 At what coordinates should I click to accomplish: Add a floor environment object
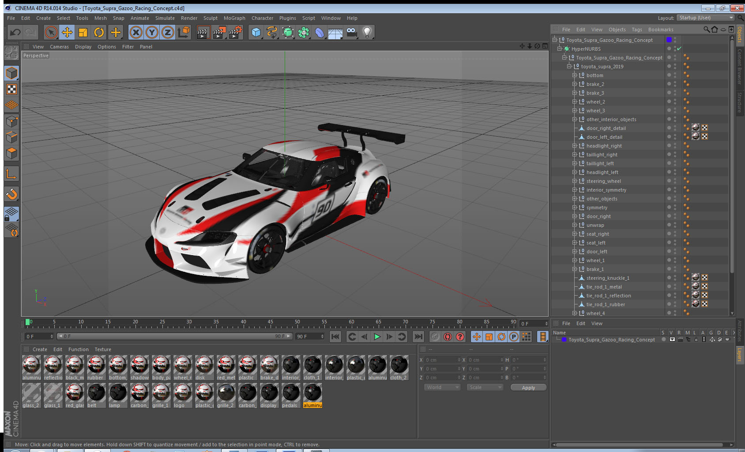tap(335, 32)
